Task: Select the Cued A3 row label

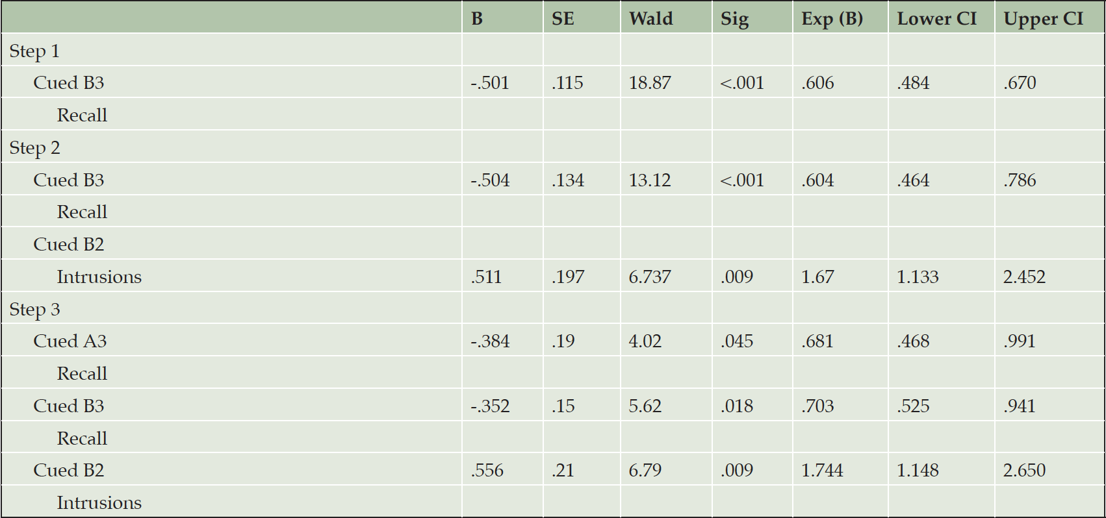Action: [x=70, y=341]
